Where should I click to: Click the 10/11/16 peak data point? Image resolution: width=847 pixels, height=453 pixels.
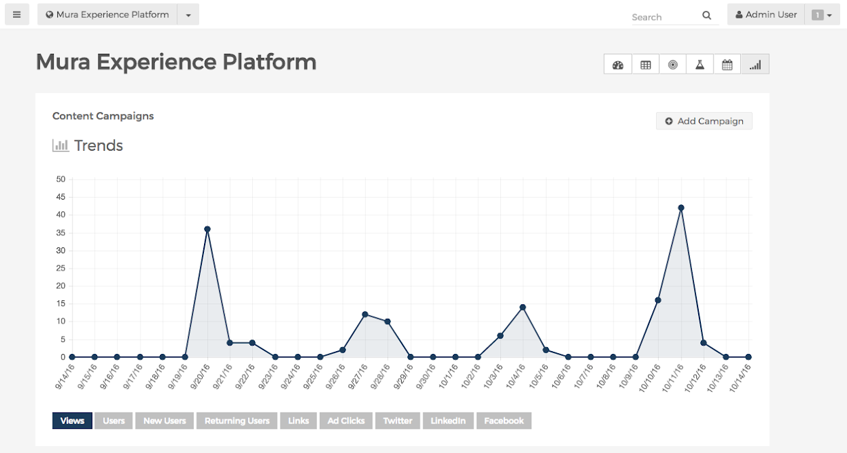(x=681, y=208)
